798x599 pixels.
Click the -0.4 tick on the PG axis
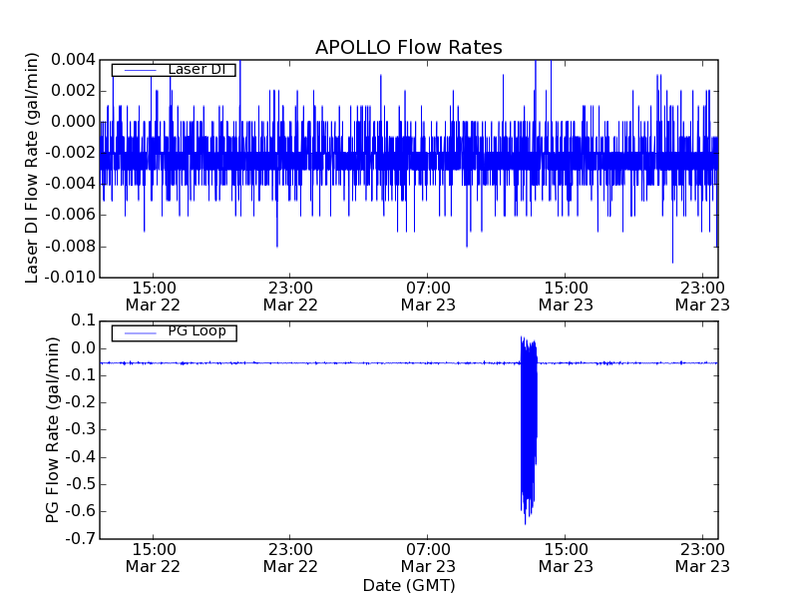[81, 457]
